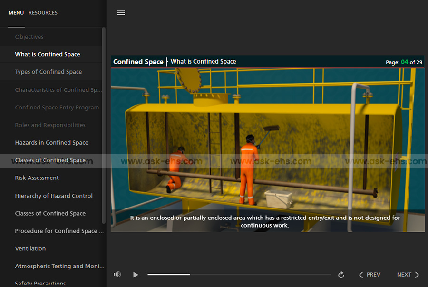Screen dimensions: 428x287
Task: Click the PREV left chevron button
Action: (370, 275)
